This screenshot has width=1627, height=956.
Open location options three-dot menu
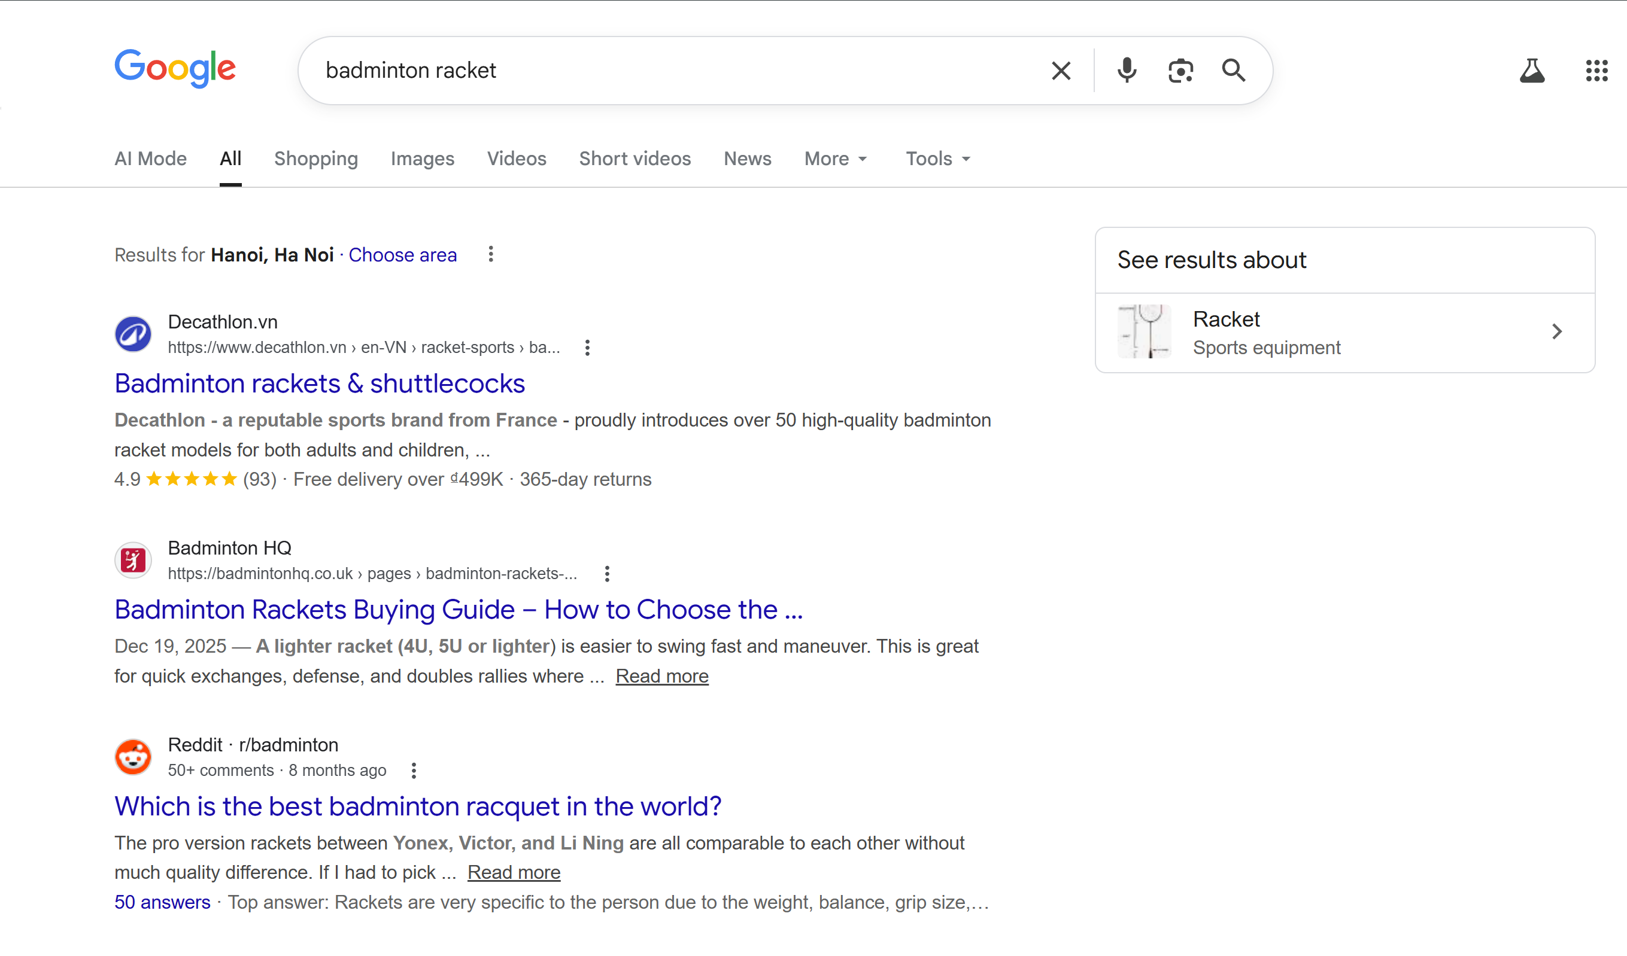click(x=491, y=254)
